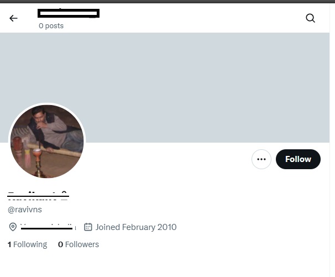Click the number 1 before Following
335x277 pixels.
coord(9,244)
